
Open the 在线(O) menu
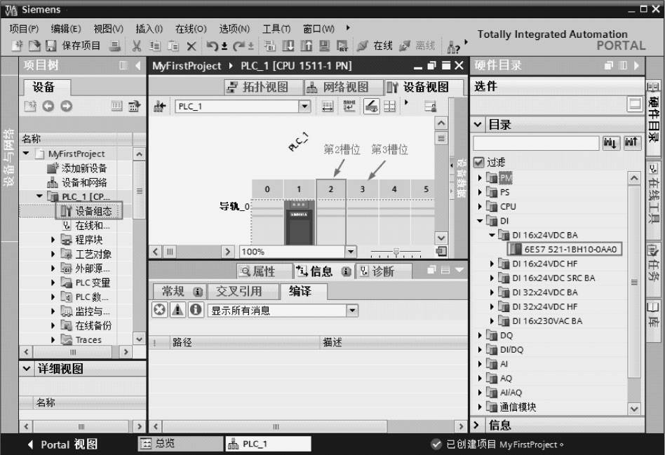click(x=191, y=29)
